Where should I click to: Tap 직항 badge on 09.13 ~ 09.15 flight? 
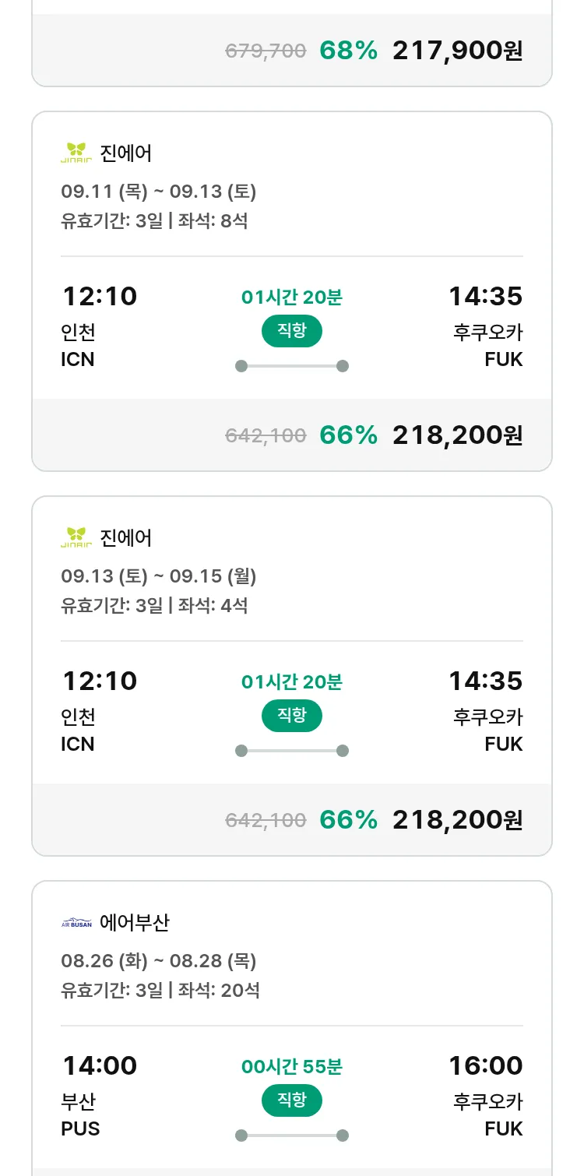pyautogui.click(x=292, y=716)
